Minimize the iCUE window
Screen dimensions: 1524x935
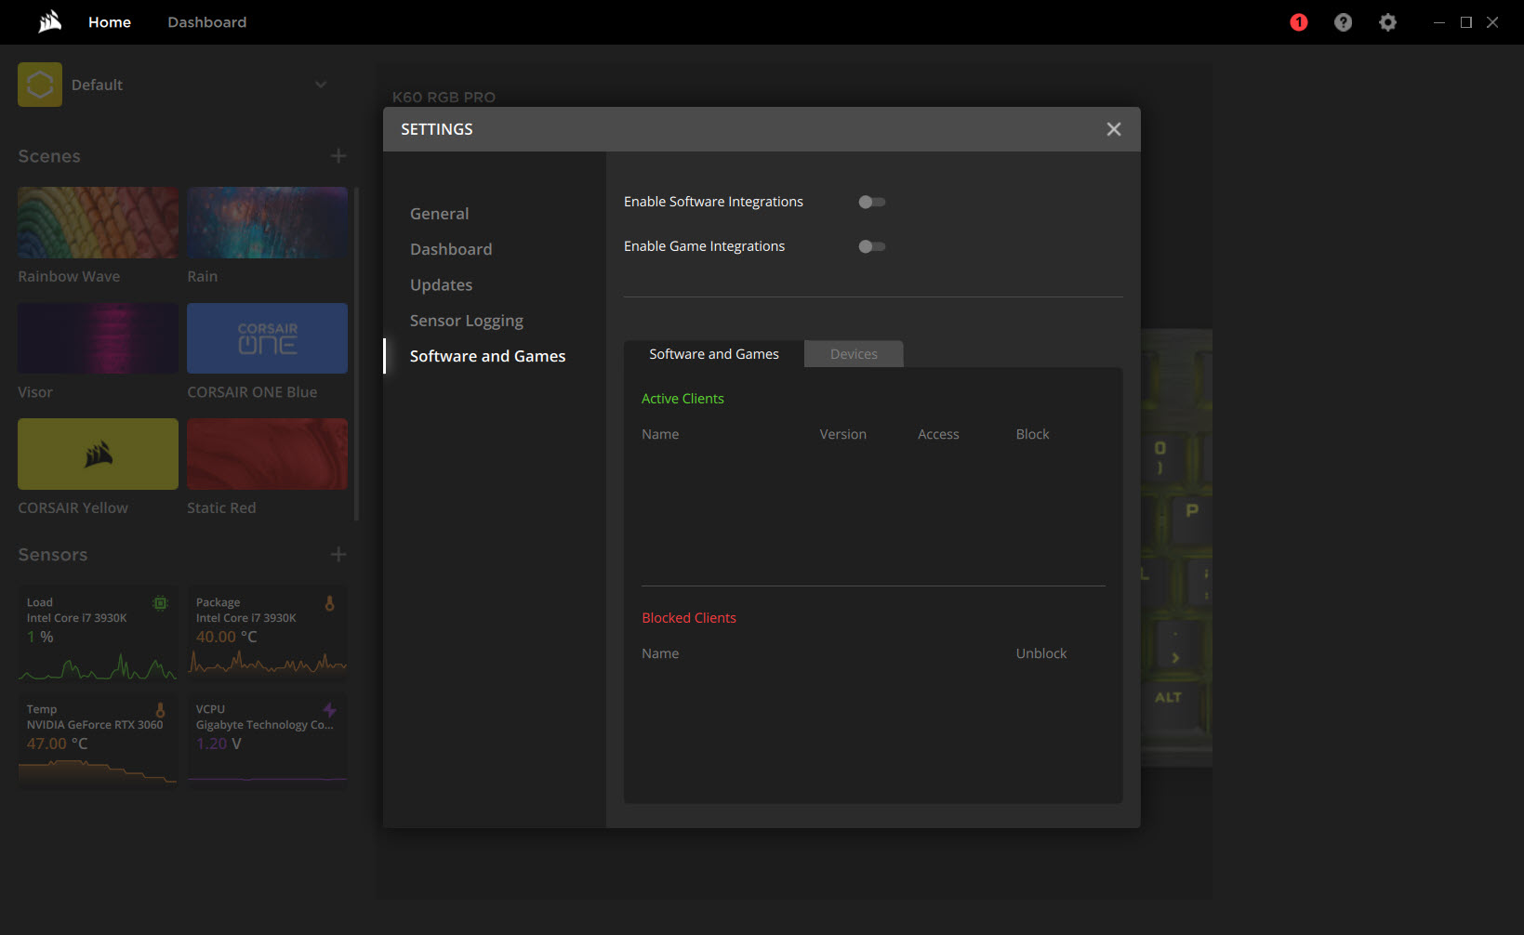coord(1438,22)
